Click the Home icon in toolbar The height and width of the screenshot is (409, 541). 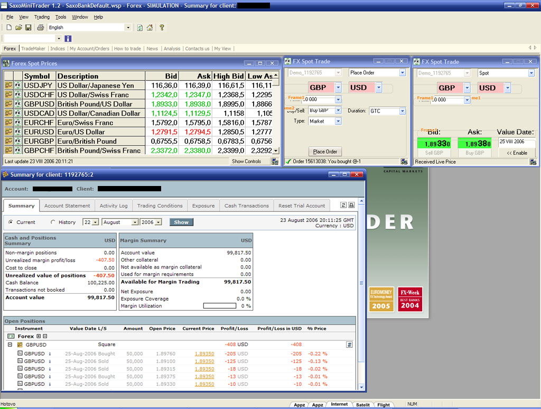point(150,27)
